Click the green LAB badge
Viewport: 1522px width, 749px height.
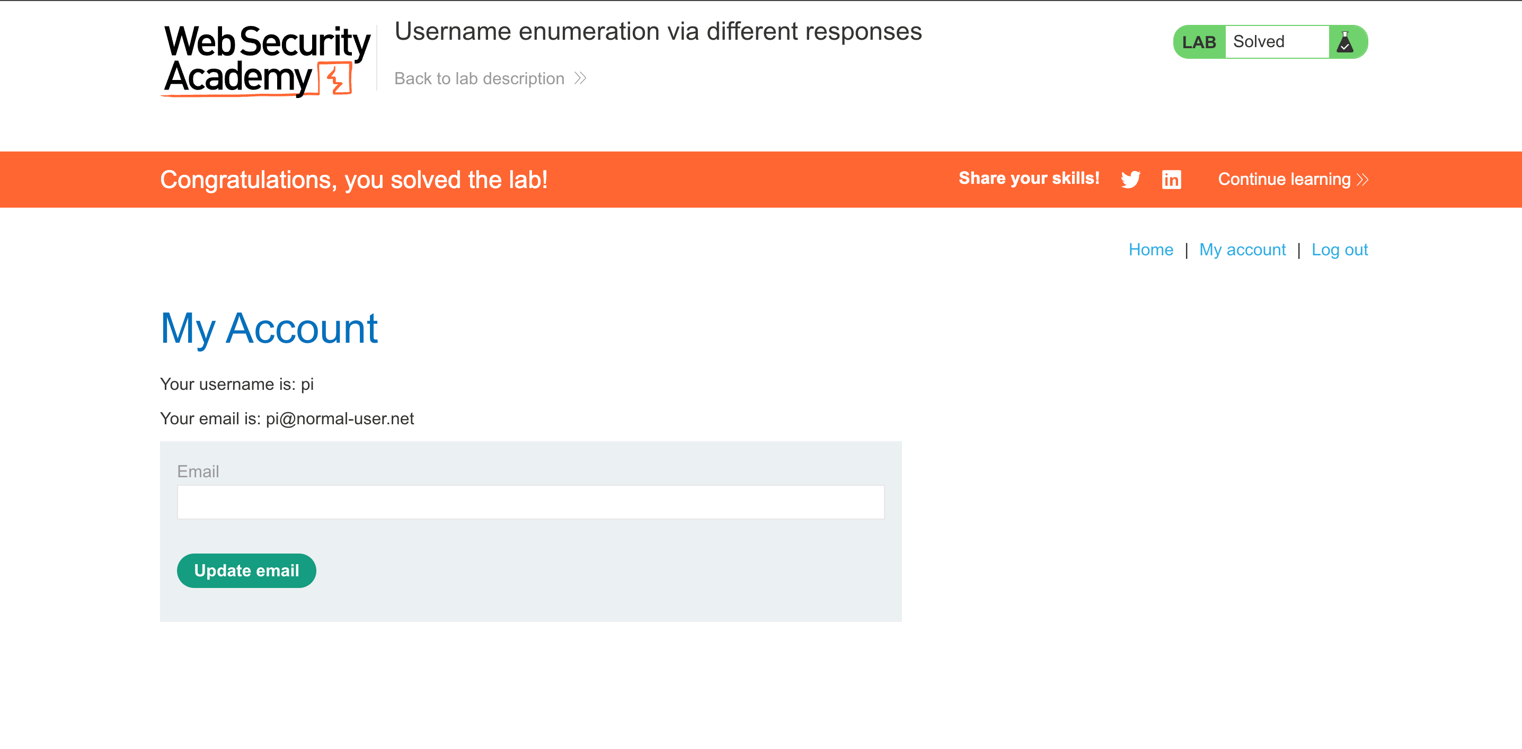click(1199, 42)
